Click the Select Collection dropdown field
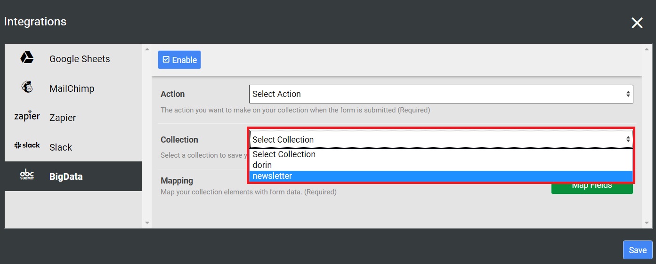Image resolution: width=656 pixels, height=264 pixels. click(441, 139)
